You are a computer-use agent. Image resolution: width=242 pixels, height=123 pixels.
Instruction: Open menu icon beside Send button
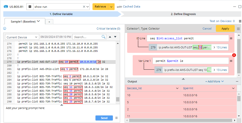pyautogui.click(x=116, y=118)
